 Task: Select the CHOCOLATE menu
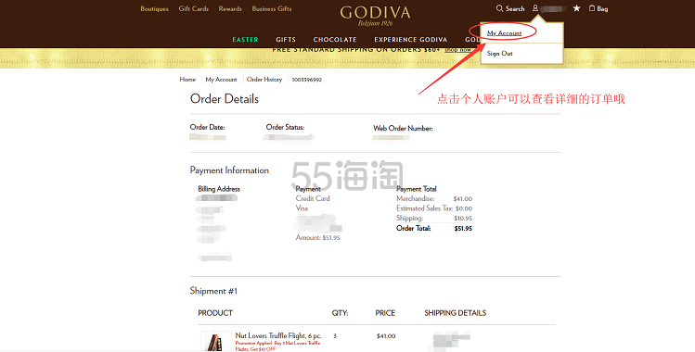(335, 40)
